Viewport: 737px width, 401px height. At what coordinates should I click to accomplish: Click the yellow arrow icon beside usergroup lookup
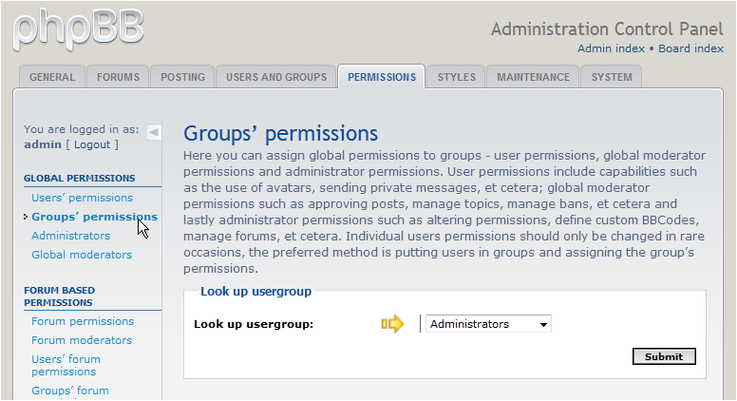pyautogui.click(x=392, y=324)
